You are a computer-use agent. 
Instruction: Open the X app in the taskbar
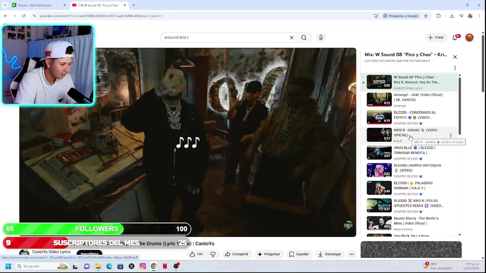coord(131,266)
